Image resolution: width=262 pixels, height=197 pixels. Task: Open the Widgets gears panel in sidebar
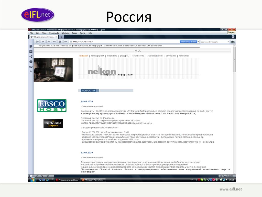31,57
